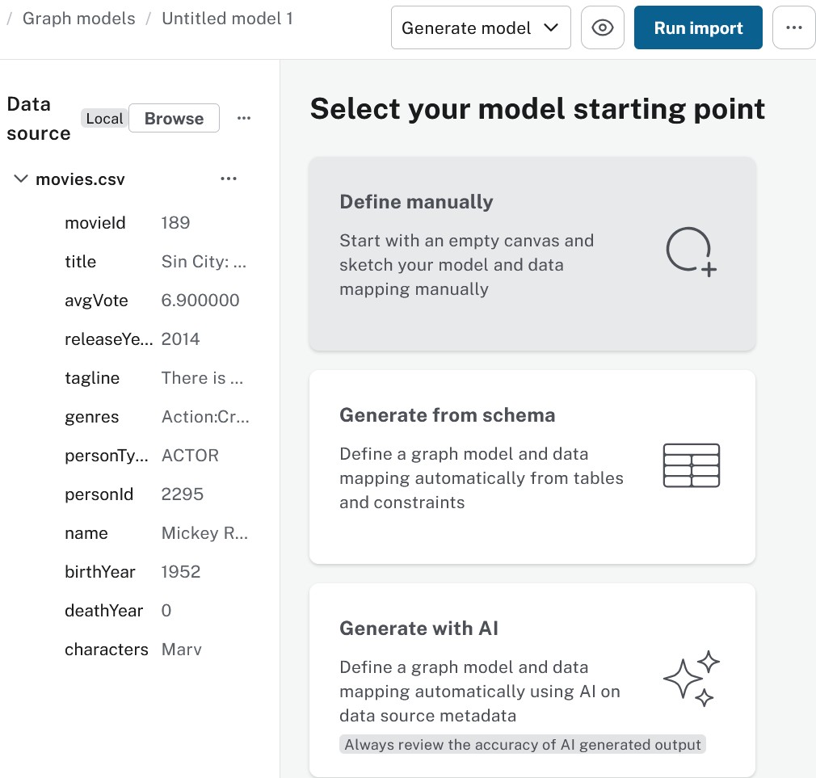Open the top-right overflow ellipsis menu
Image resolution: width=816 pixels, height=778 pixels.
point(793,27)
